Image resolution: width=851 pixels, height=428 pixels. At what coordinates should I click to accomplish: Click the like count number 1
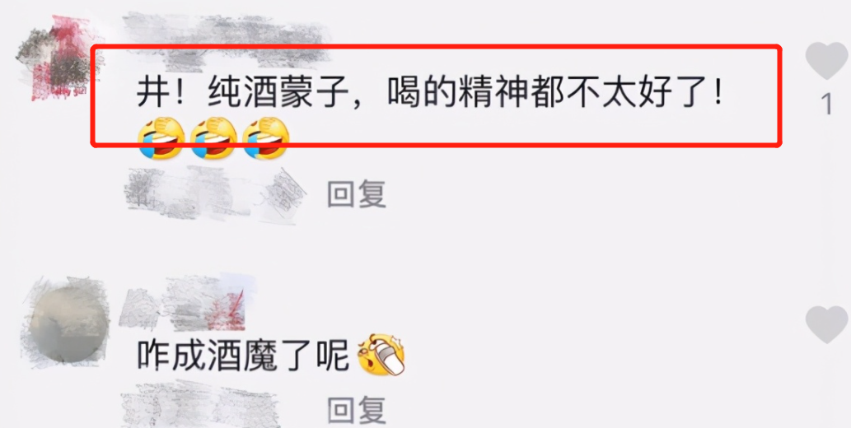pyautogui.click(x=826, y=104)
